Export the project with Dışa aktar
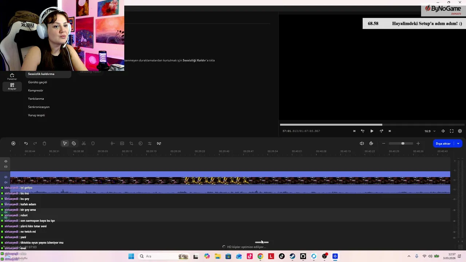Viewport: 466px width, 262px height. [x=443, y=143]
